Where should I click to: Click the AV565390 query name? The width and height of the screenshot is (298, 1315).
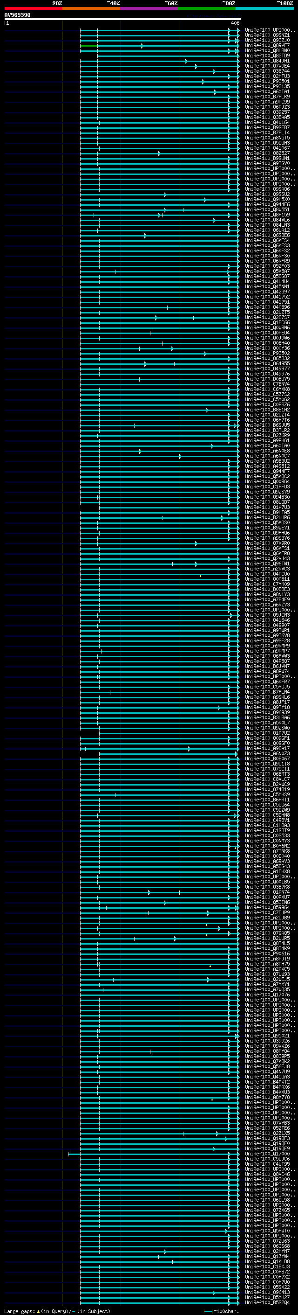pos(17,15)
